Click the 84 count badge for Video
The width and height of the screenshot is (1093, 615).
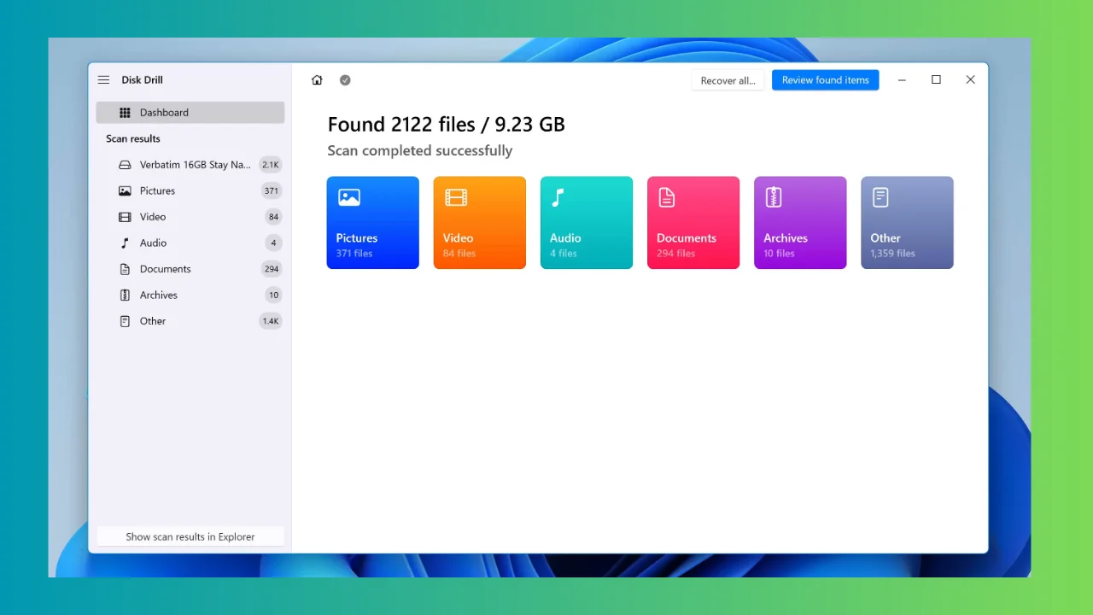point(273,217)
